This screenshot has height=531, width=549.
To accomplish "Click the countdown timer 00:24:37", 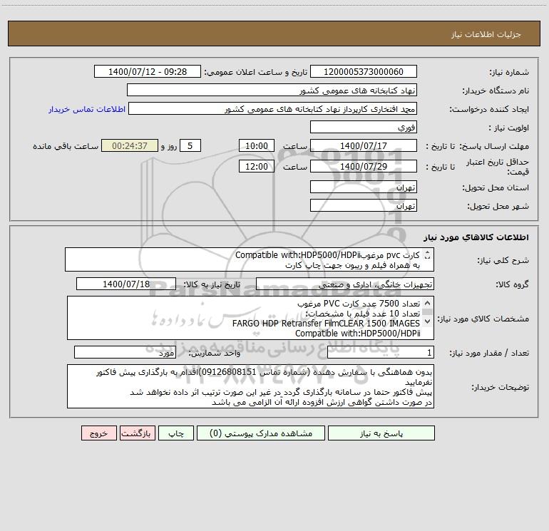I will tap(130, 145).
